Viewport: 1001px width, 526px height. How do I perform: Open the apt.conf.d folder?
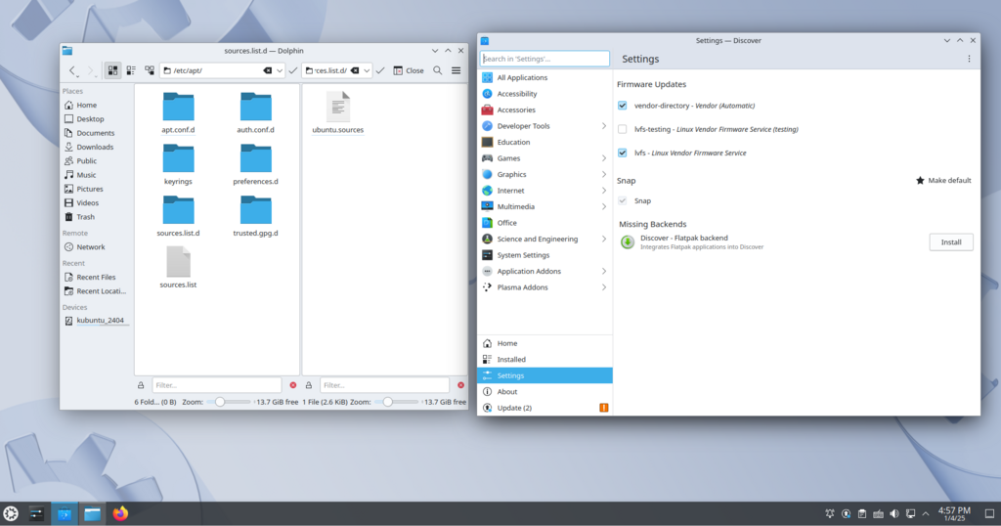(178, 113)
